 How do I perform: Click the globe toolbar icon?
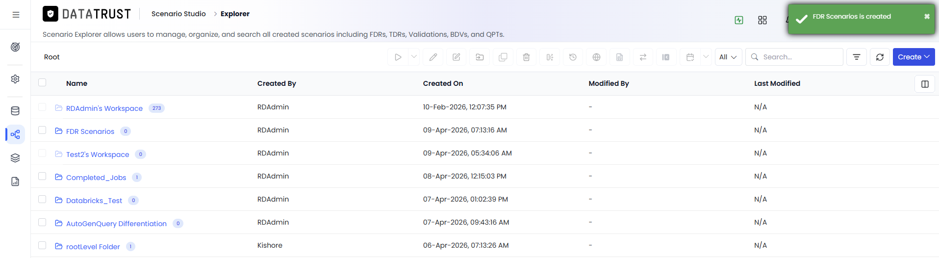tap(596, 57)
